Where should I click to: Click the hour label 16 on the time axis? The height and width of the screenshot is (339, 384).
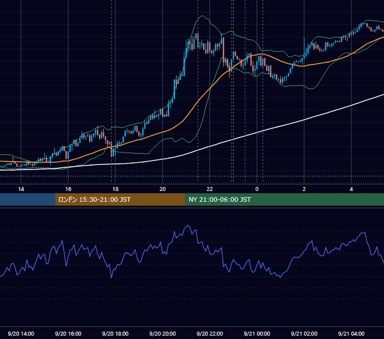(68, 189)
